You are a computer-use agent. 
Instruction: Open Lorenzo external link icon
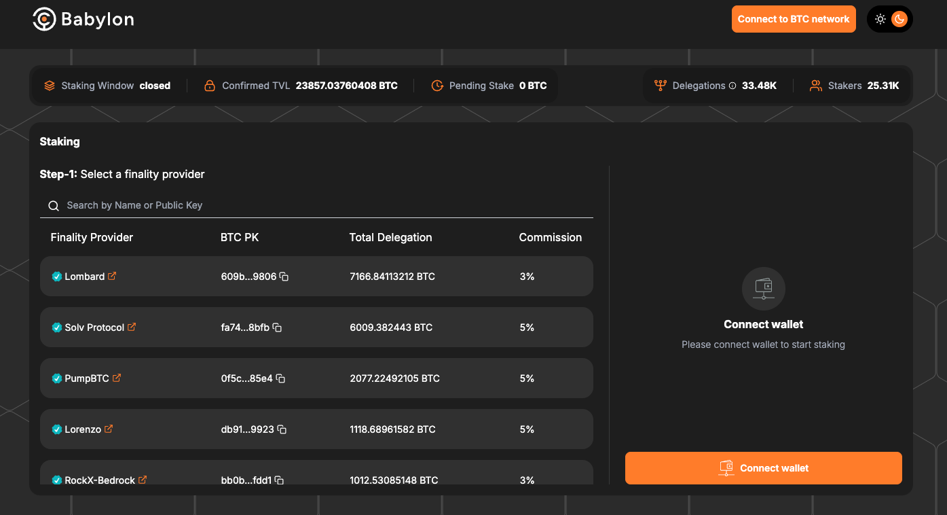(x=109, y=429)
